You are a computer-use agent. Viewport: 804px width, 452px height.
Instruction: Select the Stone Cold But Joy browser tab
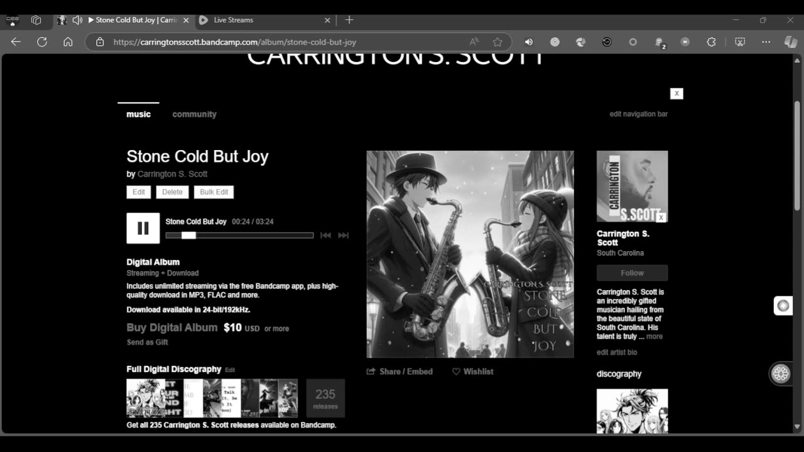[x=123, y=20]
